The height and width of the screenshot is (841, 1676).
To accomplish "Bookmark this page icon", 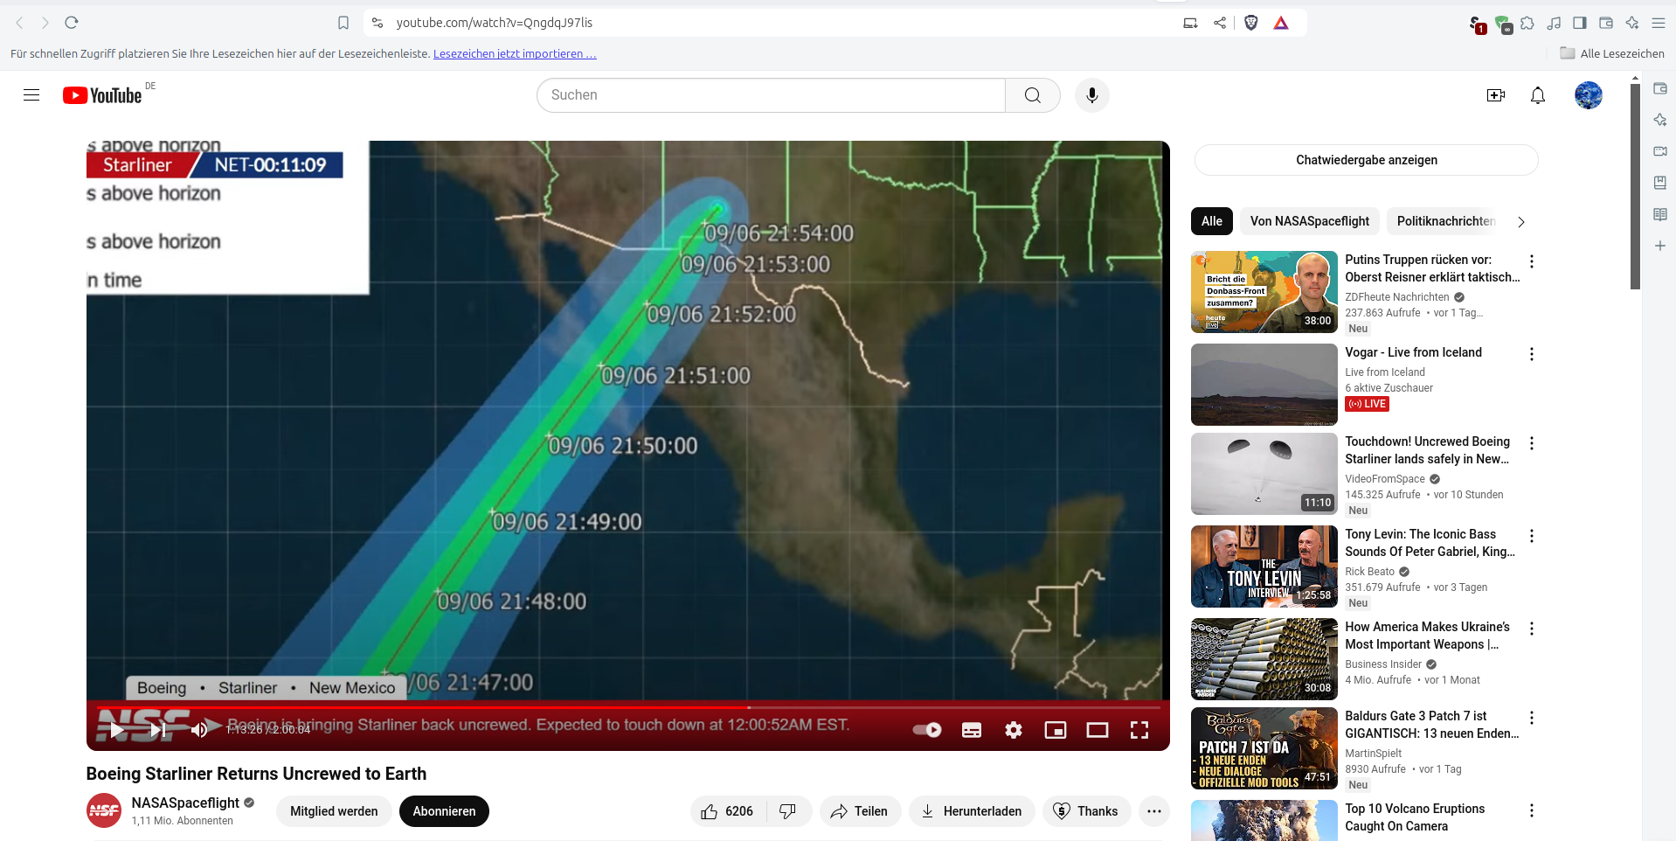I will coord(343,23).
